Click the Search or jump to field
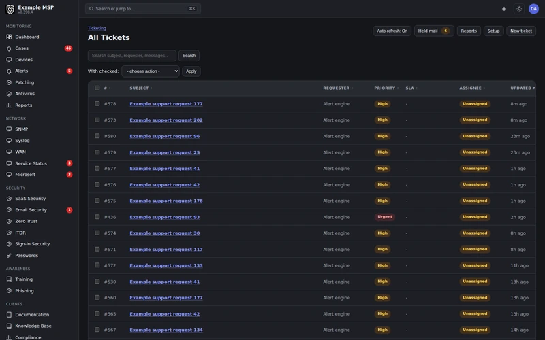Screen dimensions: 545x340 (x=143, y=9)
